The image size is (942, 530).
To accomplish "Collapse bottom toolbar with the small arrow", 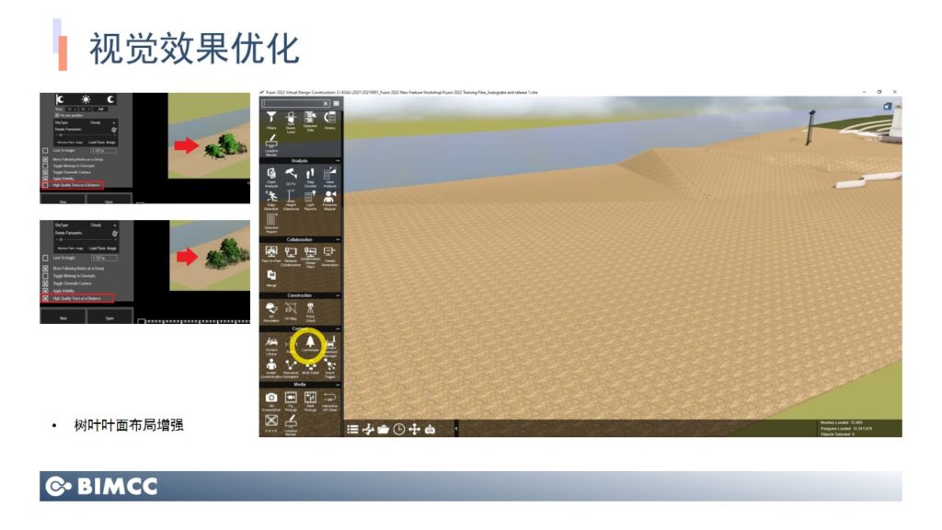I will pos(456,429).
